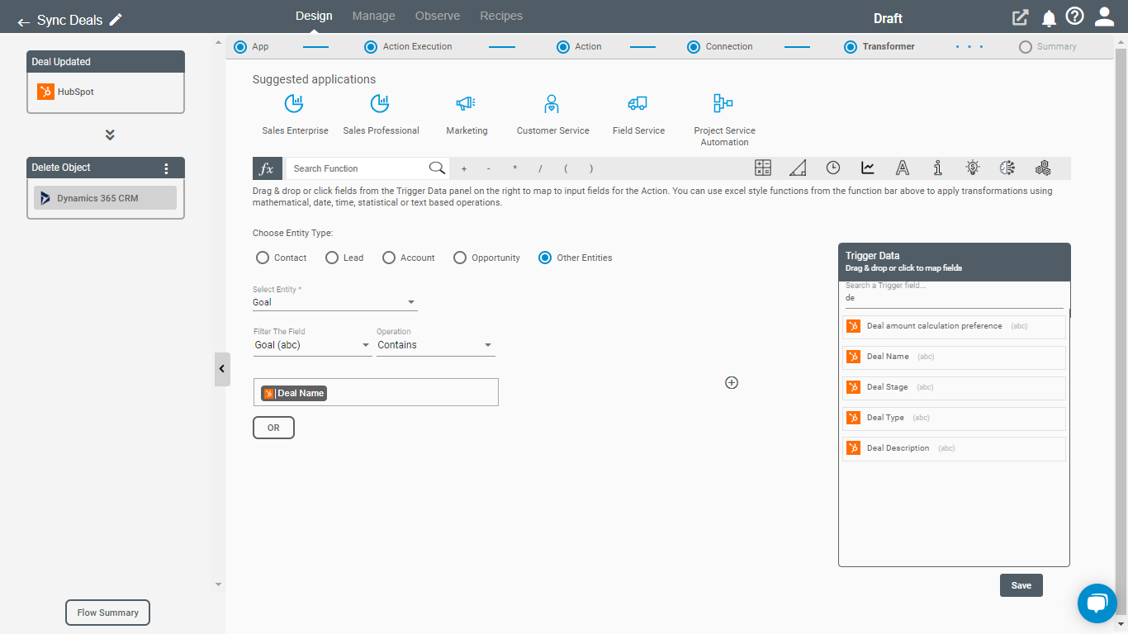Map Deal Description trigger field
Viewport: 1128px width, 634px height.
coord(954,449)
